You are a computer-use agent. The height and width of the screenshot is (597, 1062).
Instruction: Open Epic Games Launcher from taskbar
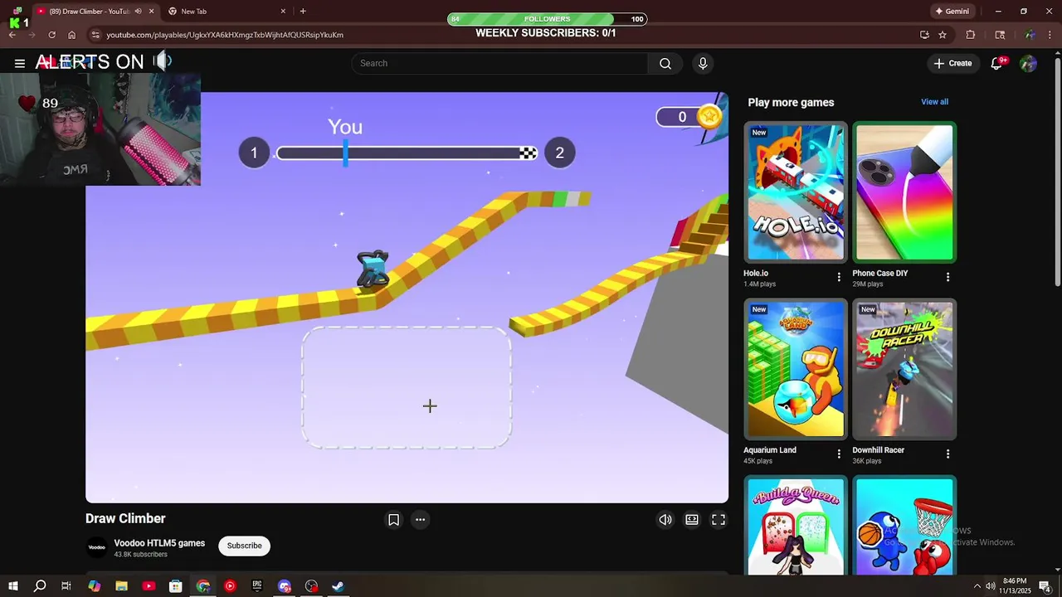(257, 586)
